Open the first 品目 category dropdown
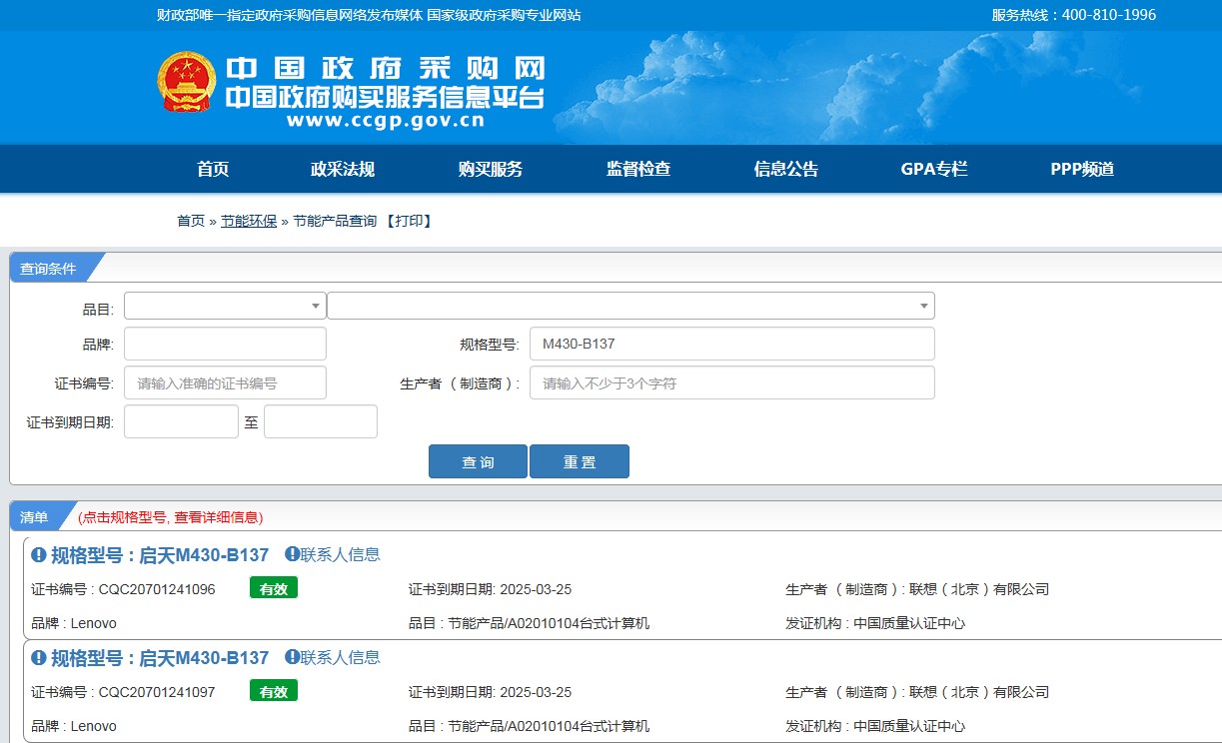The height and width of the screenshot is (743, 1222). 225,306
